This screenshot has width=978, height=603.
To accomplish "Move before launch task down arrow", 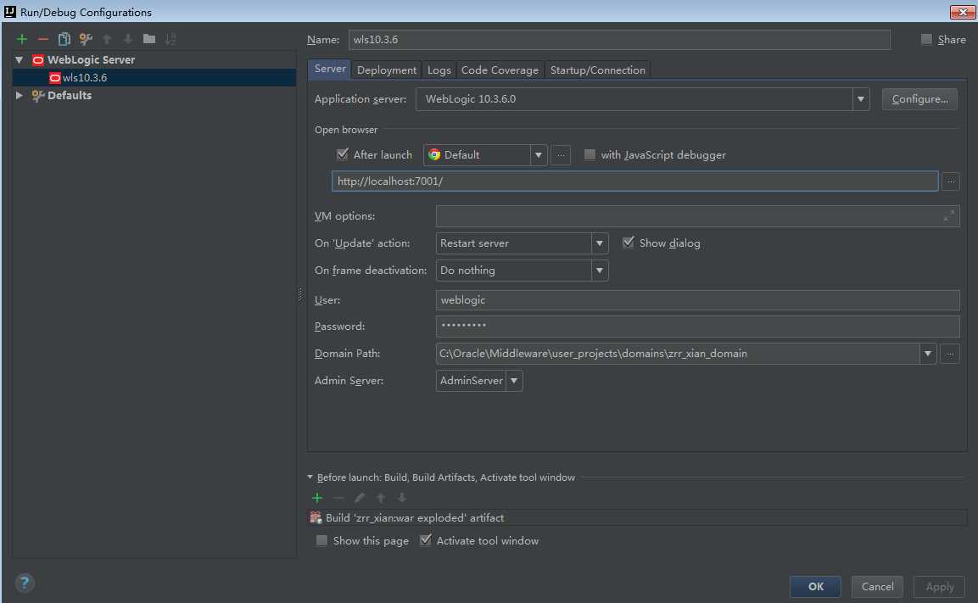I will pos(402,498).
